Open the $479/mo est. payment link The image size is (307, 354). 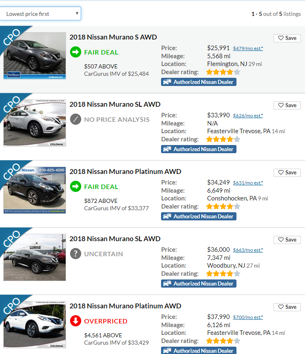[x=248, y=48]
